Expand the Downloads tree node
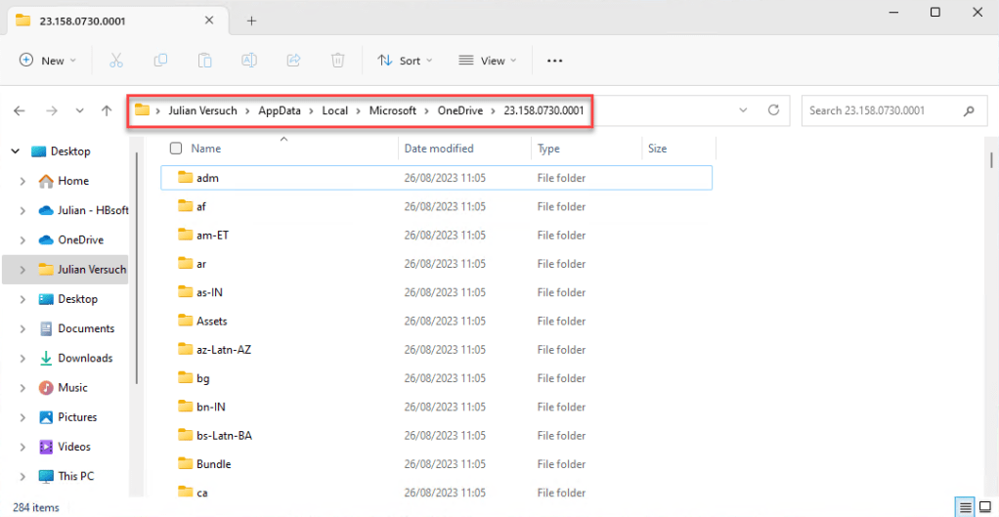The width and height of the screenshot is (999, 517). pos(22,359)
